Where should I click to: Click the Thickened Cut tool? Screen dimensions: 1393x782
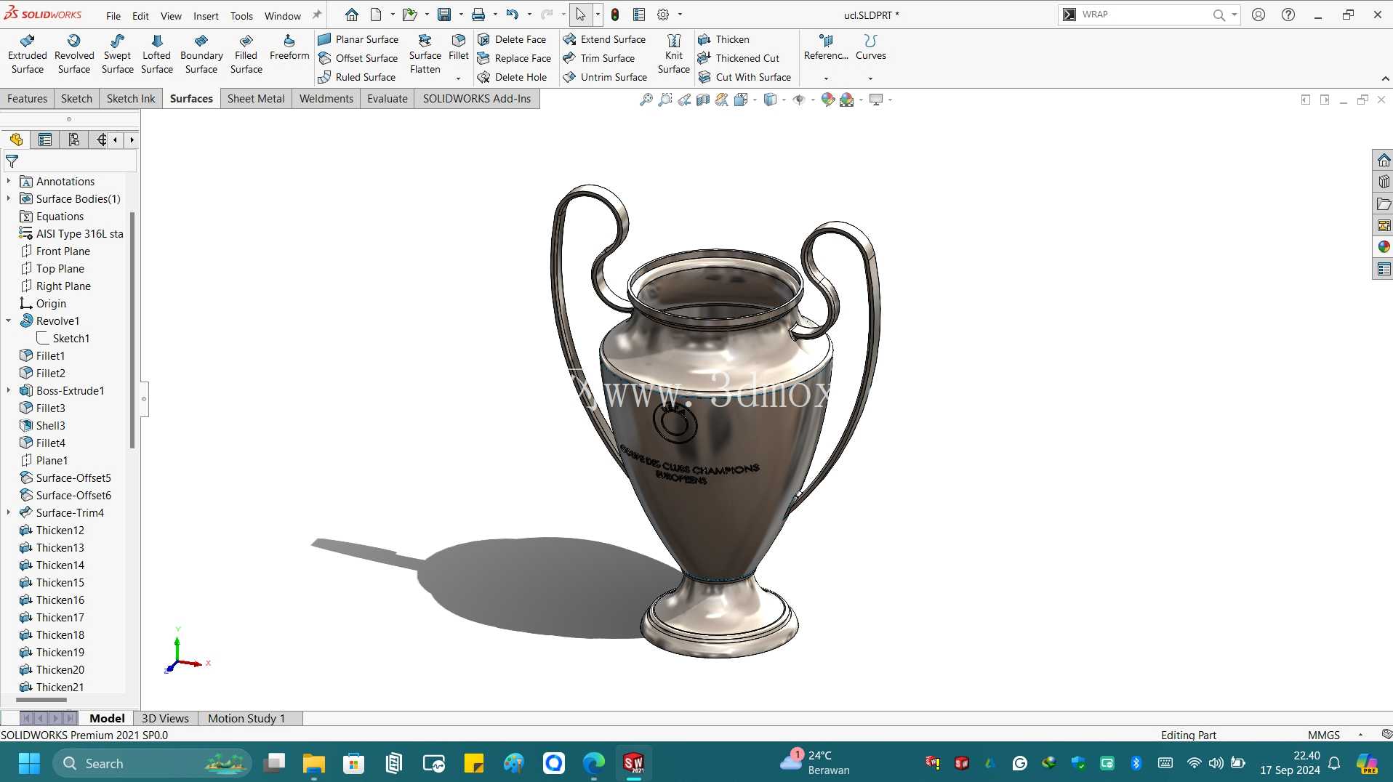click(x=739, y=58)
